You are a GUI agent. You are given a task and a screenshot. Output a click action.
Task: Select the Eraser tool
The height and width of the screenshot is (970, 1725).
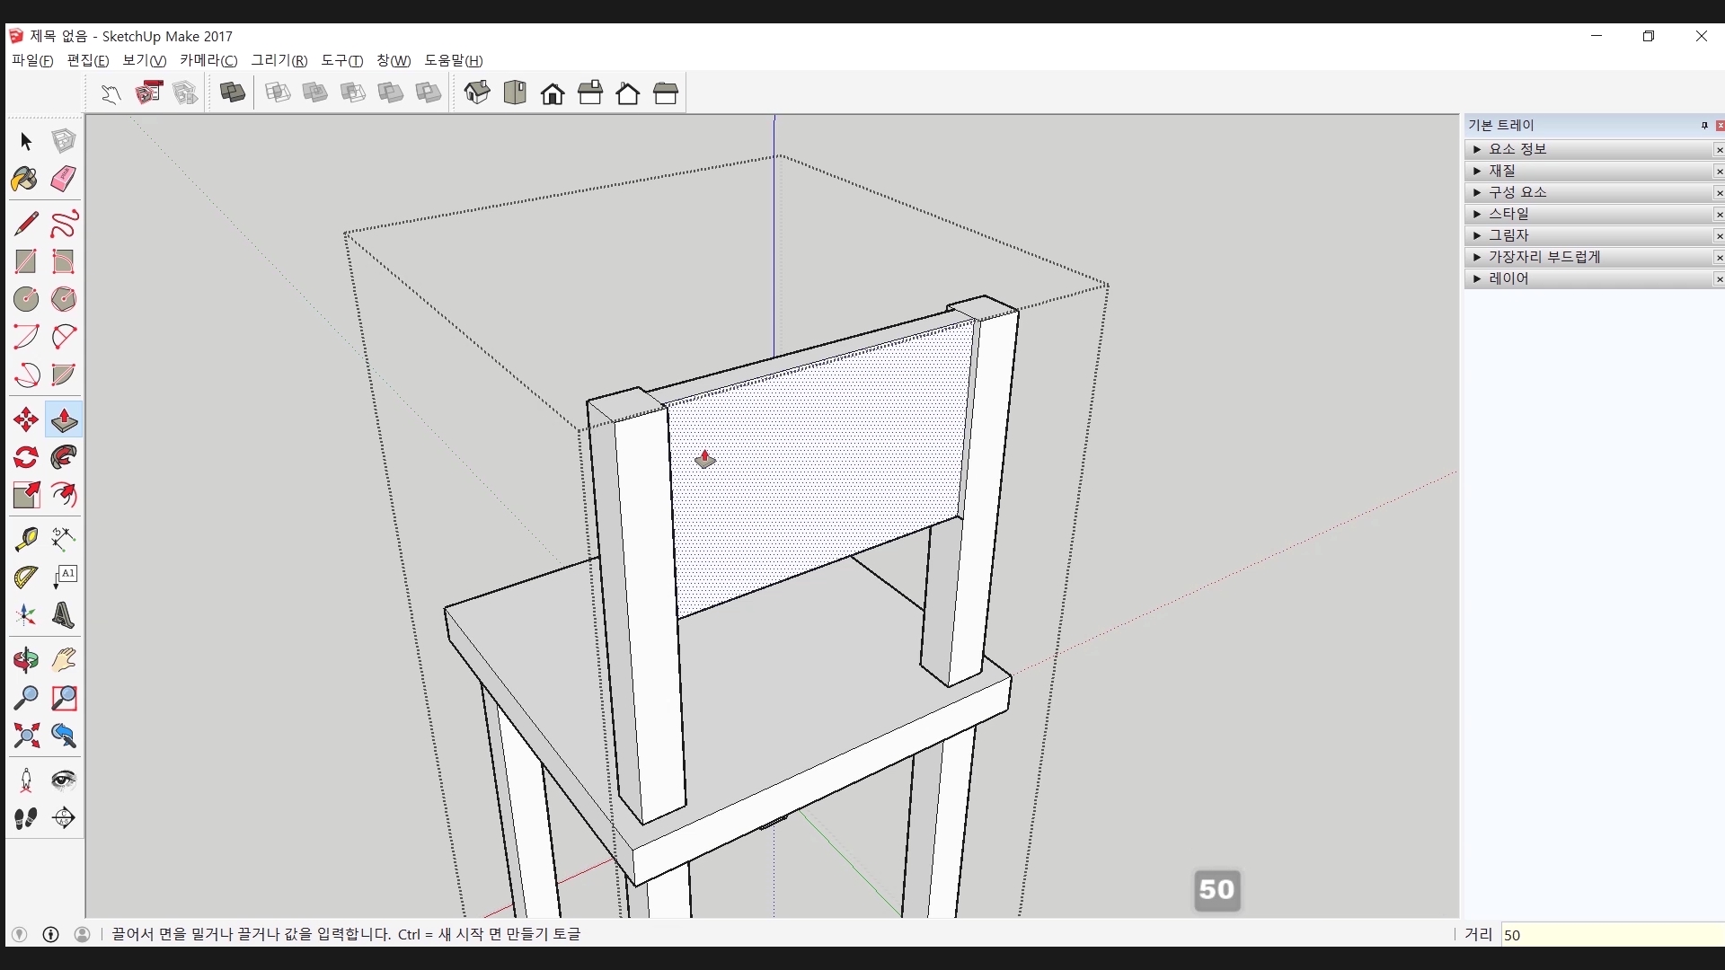tap(63, 179)
